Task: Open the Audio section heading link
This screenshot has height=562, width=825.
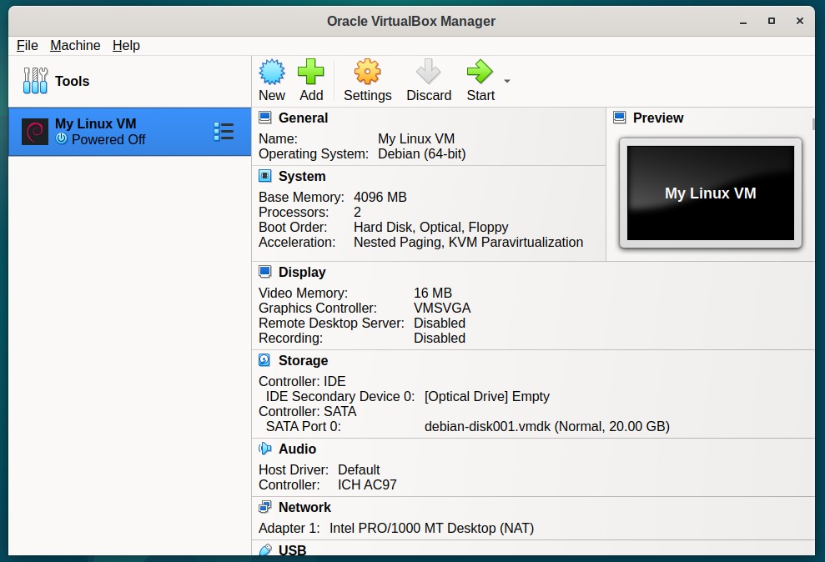Action: click(297, 449)
